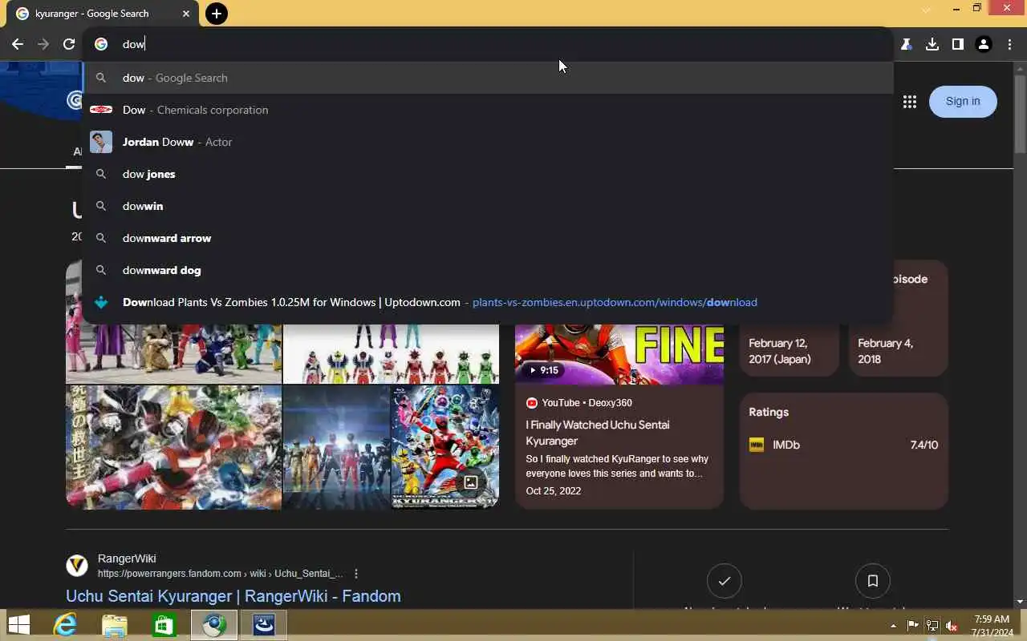Open the clock showing 7:59 AM
1027x641 pixels.
click(992, 626)
